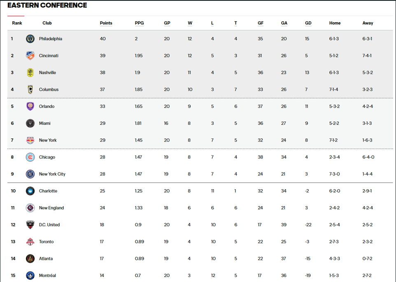Viewport: 396px width, 282px height.
Task: Sort standings by PPG column header
Action: tap(139, 23)
